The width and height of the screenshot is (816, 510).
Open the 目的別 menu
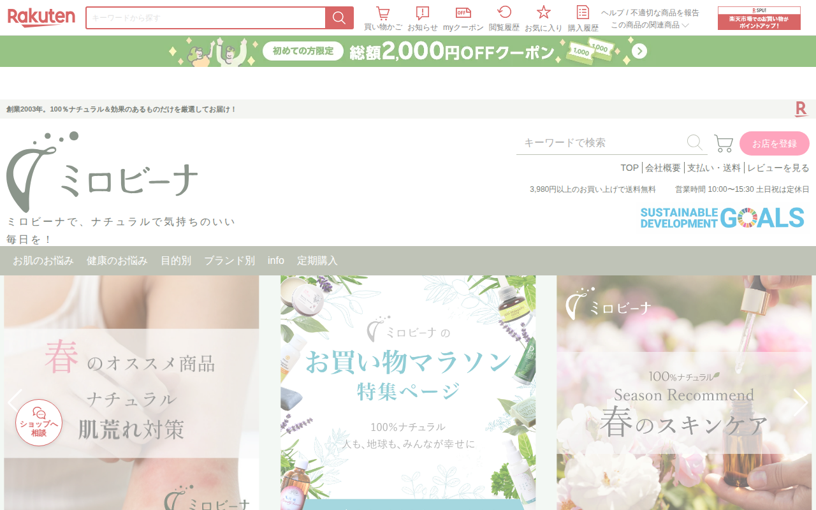pyautogui.click(x=176, y=261)
